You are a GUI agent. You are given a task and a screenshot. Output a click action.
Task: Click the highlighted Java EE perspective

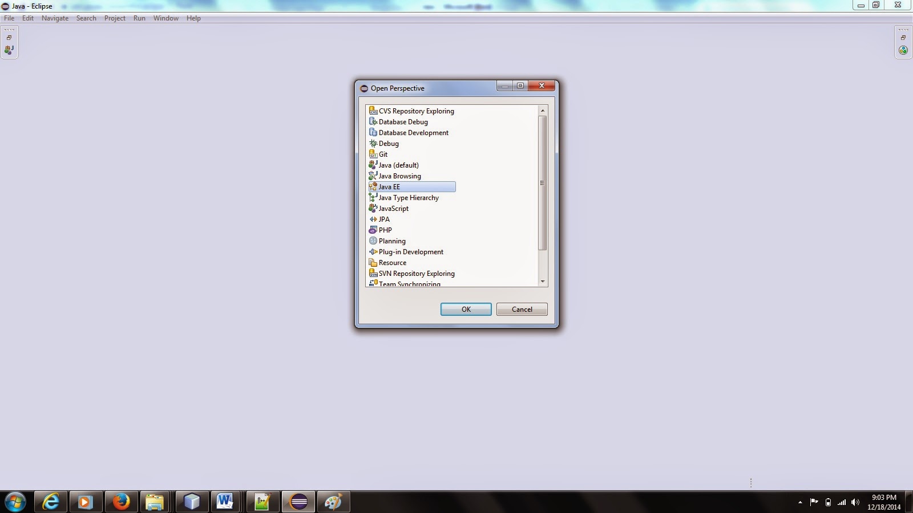click(x=412, y=187)
